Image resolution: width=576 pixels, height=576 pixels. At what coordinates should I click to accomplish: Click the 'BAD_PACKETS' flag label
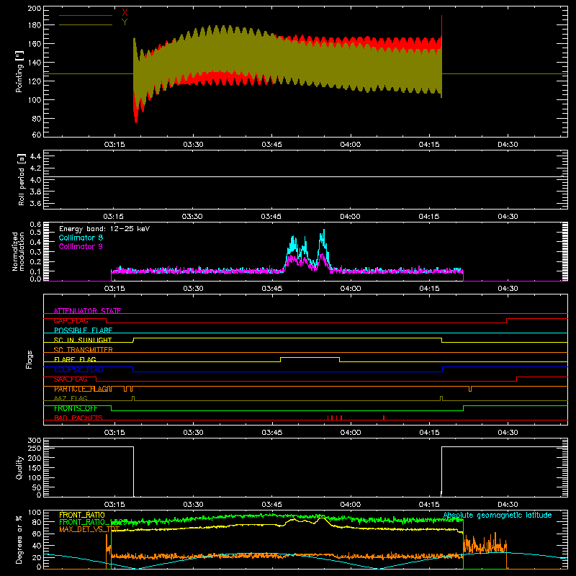pyautogui.click(x=78, y=418)
